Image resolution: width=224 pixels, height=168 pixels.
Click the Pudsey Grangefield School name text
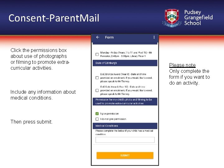tap(198, 17)
